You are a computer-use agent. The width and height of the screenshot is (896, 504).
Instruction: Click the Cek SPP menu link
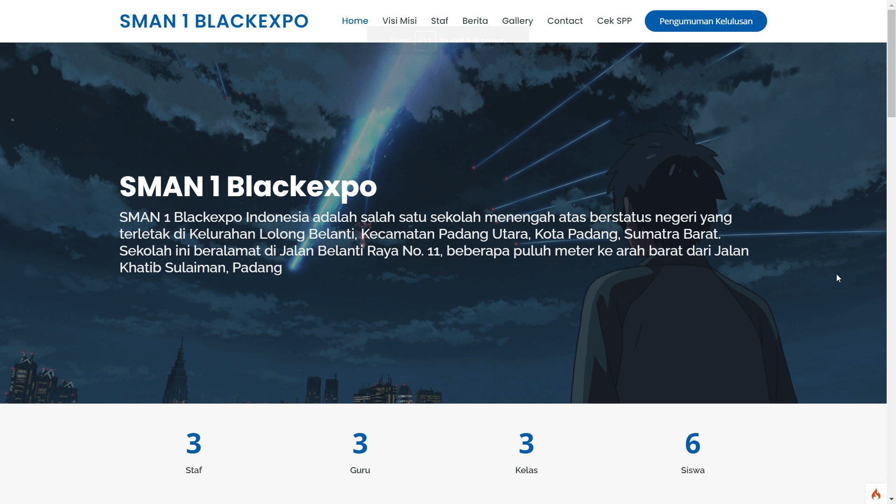[x=614, y=21]
